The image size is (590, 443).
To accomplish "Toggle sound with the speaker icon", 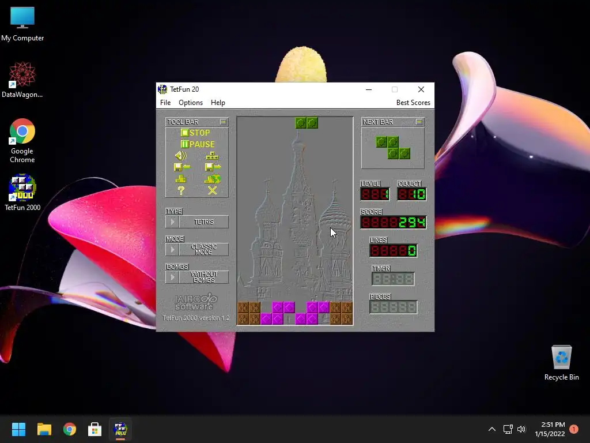I will click(x=181, y=156).
